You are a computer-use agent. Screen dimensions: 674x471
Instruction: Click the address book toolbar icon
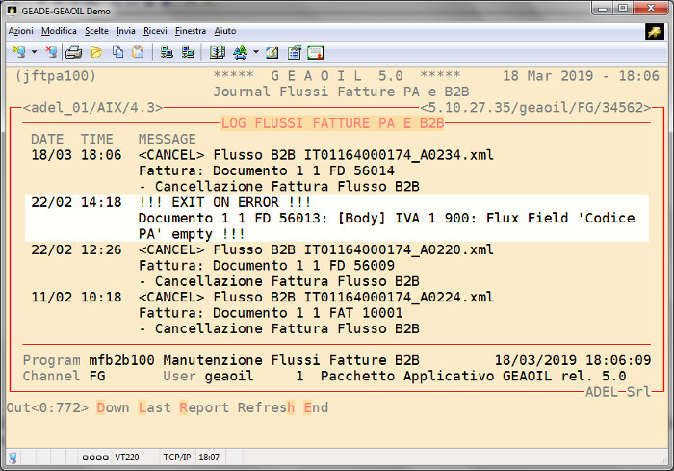(x=218, y=52)
